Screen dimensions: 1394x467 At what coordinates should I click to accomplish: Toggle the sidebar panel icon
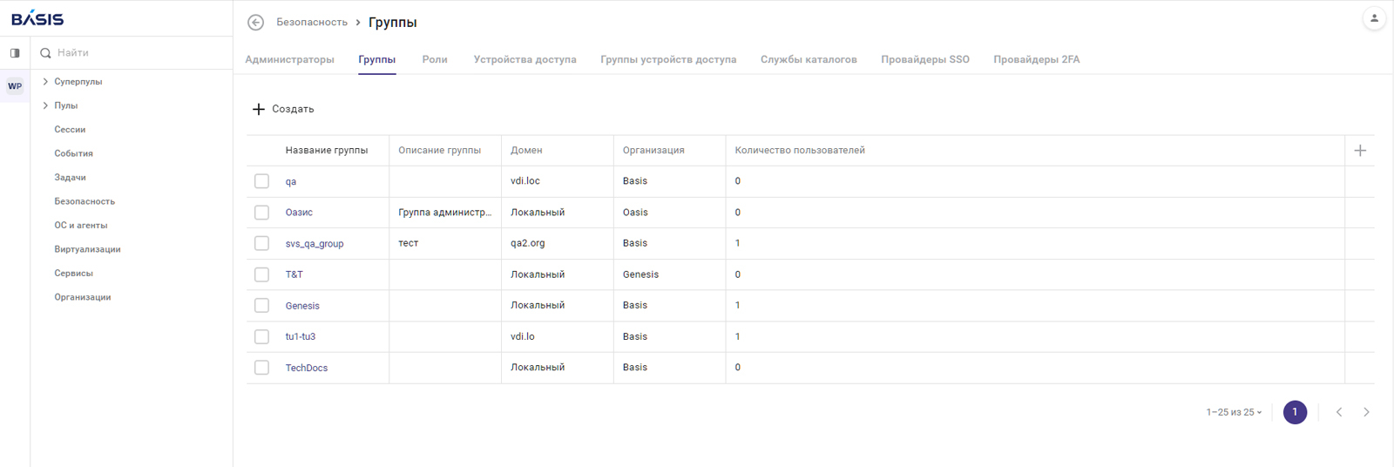coord(15,53)
